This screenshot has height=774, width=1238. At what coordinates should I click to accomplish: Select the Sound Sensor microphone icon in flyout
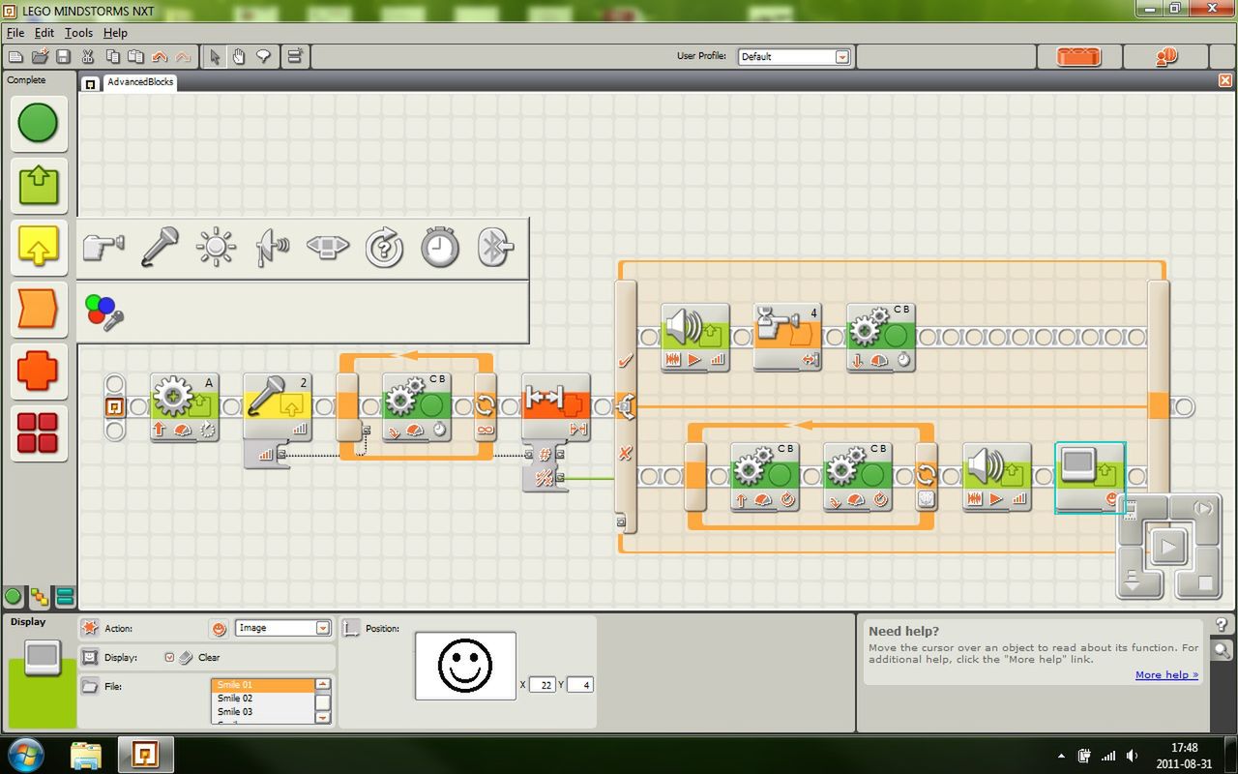[x=160, y=248]
